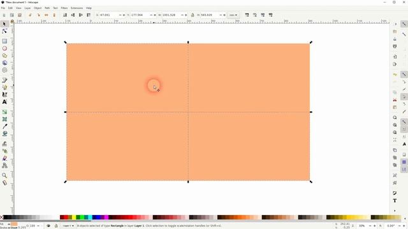Click the rotation 0.00° field

391,226
